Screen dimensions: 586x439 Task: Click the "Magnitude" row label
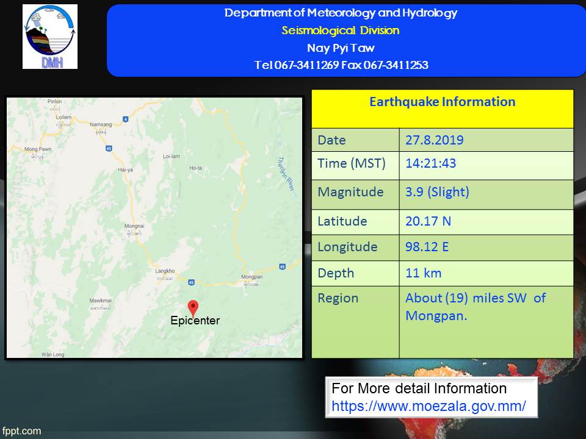(x=350, y=192)
